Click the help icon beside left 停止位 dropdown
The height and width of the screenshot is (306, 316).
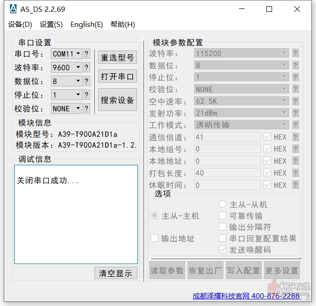tap(87, 95)
